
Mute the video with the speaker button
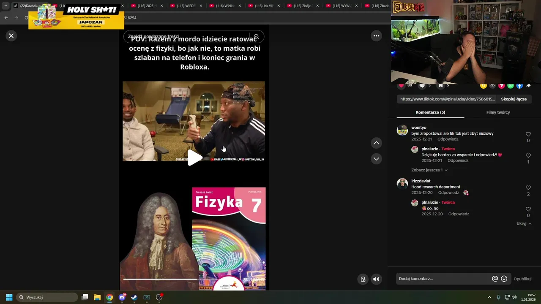click(x=376, y=279)
